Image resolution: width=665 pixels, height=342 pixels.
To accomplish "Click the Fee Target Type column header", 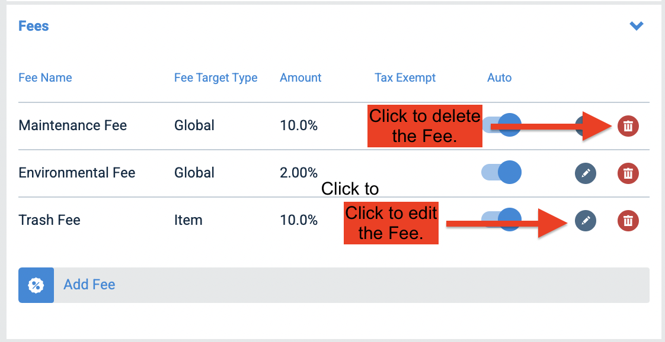I will (x=216, y=78).
